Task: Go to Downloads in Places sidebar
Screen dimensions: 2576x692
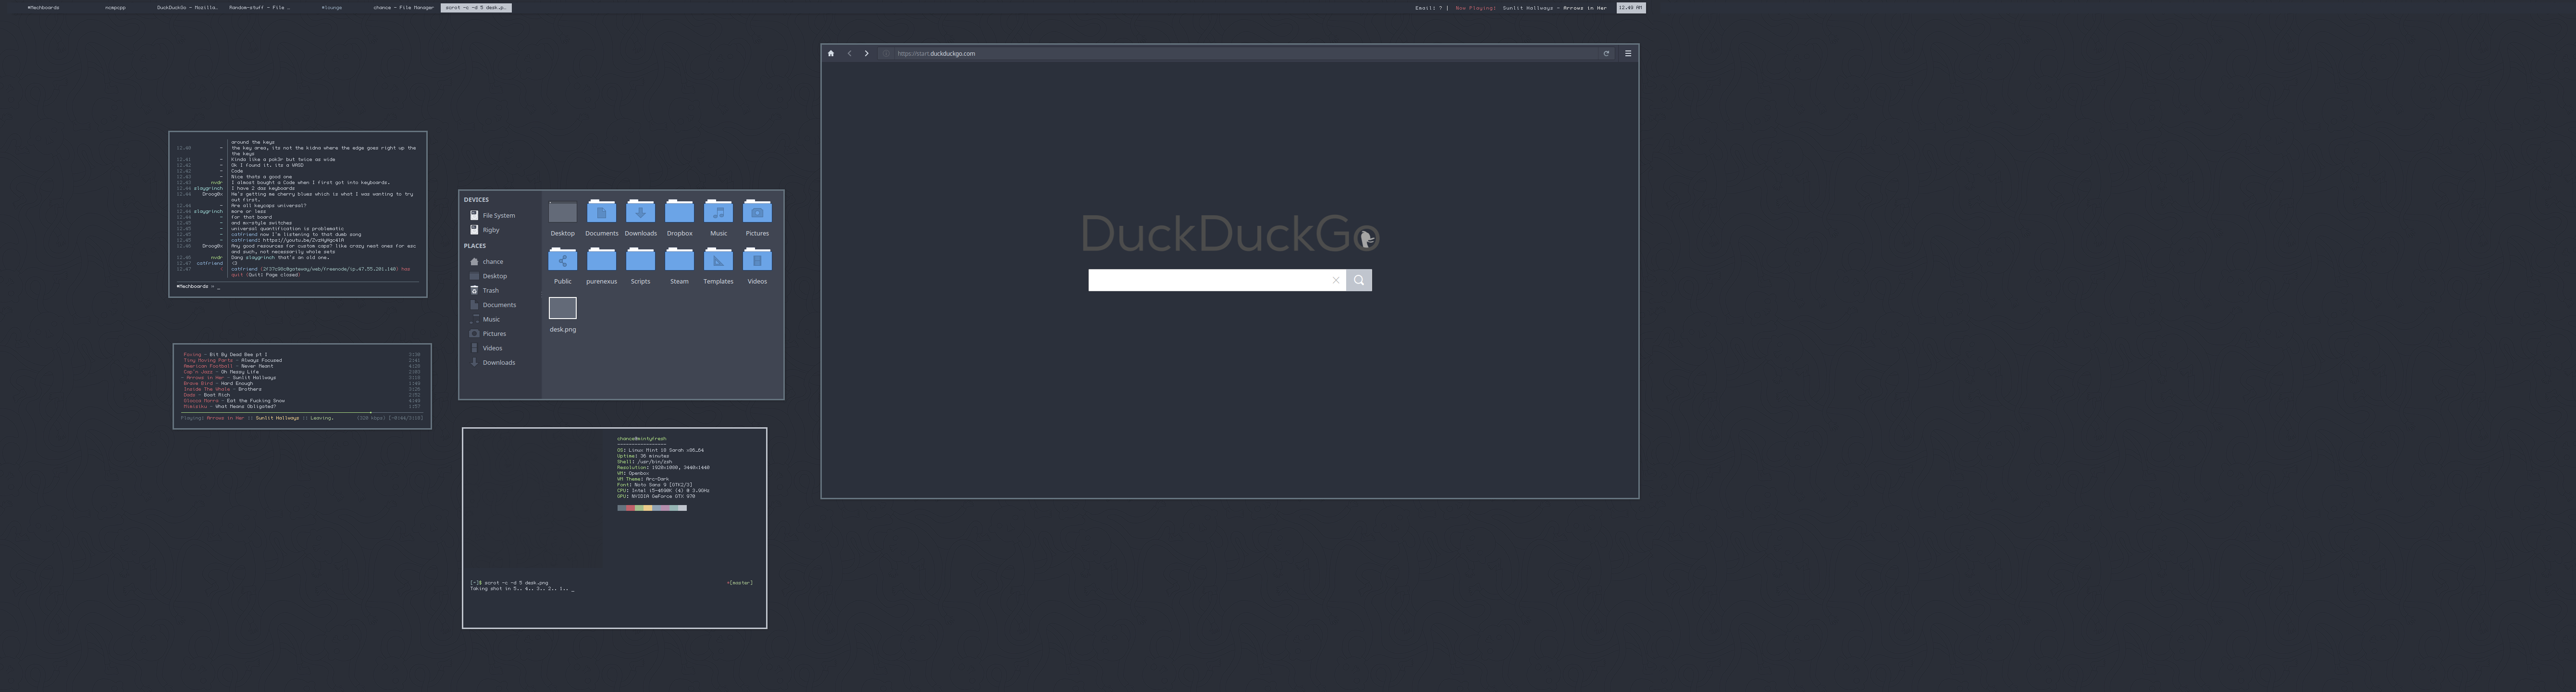Action: coord(493,363)
